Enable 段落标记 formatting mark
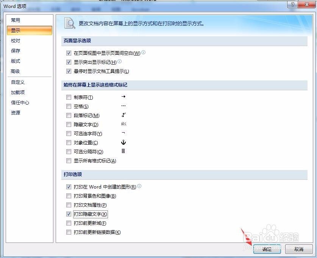Screen dimensions: 317x258 click(69, 115)
